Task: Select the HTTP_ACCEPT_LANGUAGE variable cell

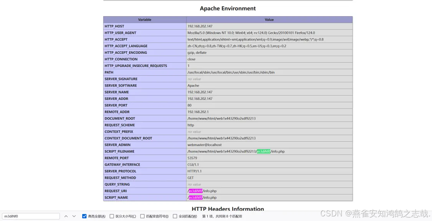Action: pyautogui.click(x=145, y=46)
